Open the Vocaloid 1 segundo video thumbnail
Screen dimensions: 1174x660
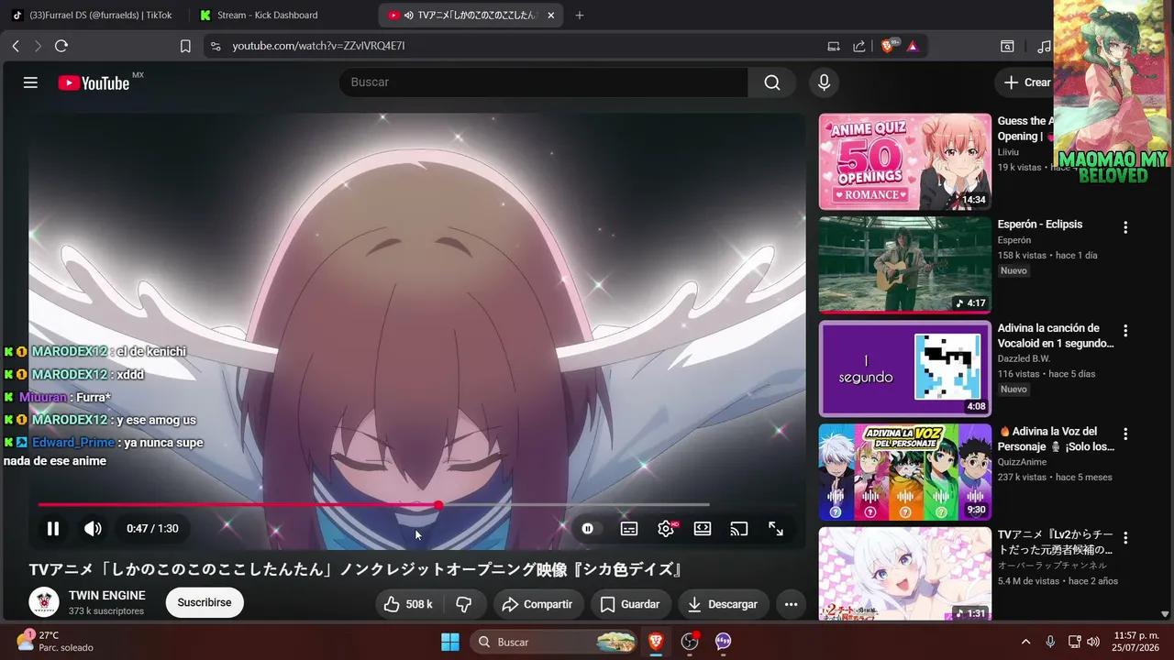[x=905, y=368]
